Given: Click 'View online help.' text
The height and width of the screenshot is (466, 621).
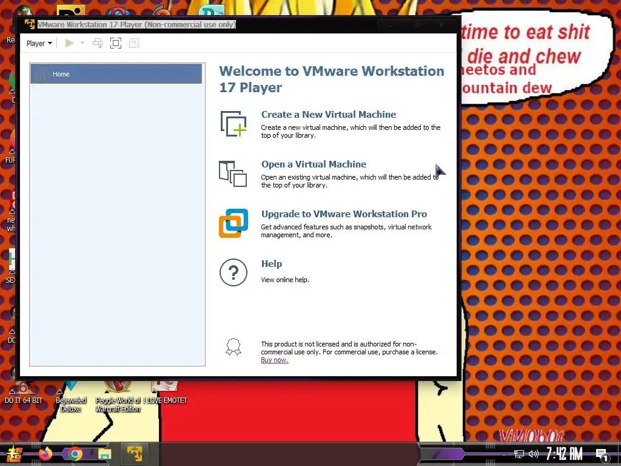Looking at the screenshot, I should [x=285, y=280].
